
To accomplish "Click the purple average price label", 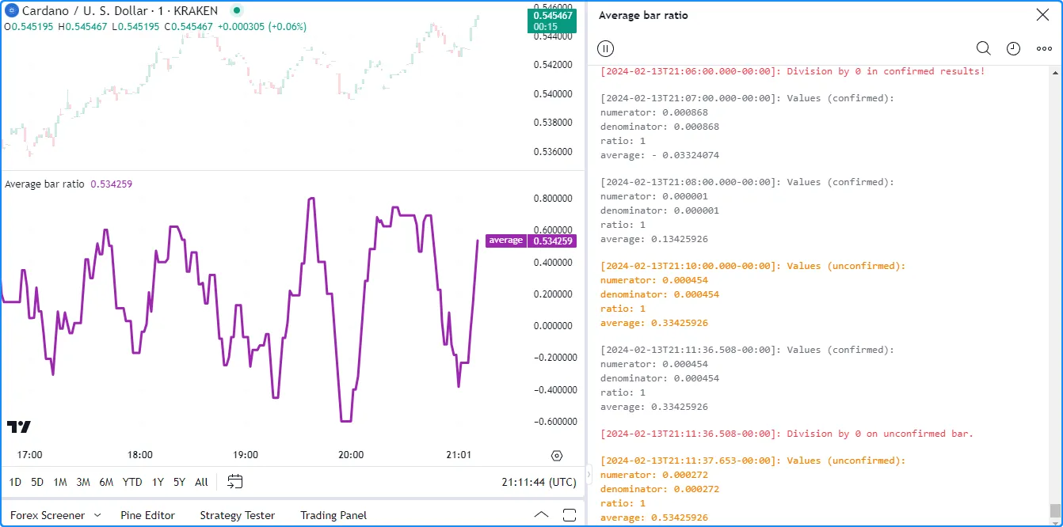I will pos(505,241).
